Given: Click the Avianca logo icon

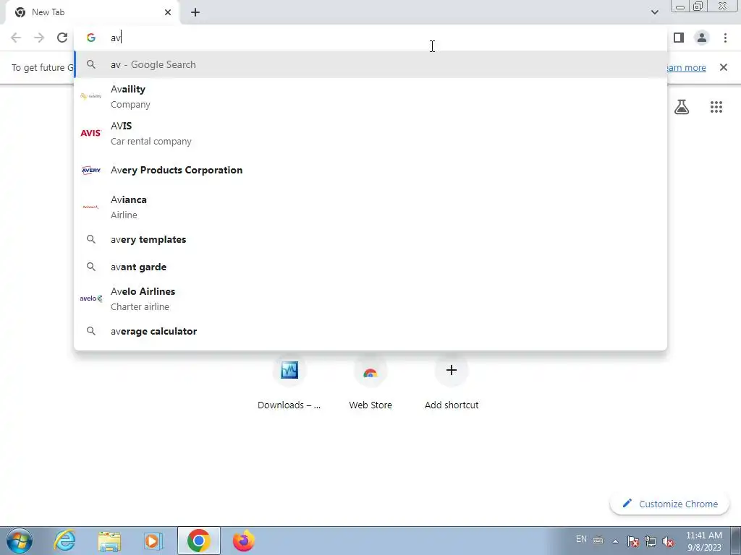Looking at the screenshot, I should tap(90, 207).
